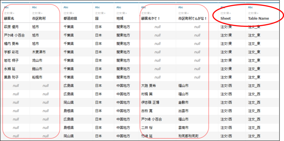The image size is (284, 141).
Task: Click 日本 in the 永瀬 延 row
Action: (98, 69)
